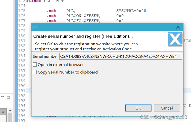Cancel the registration dialog
This screenshot has width=191, height=122.
point(167,108)
